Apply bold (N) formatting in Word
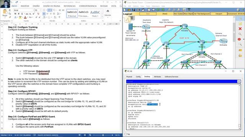The width and height of the screenshot is (245, 137). pos(15,14)
